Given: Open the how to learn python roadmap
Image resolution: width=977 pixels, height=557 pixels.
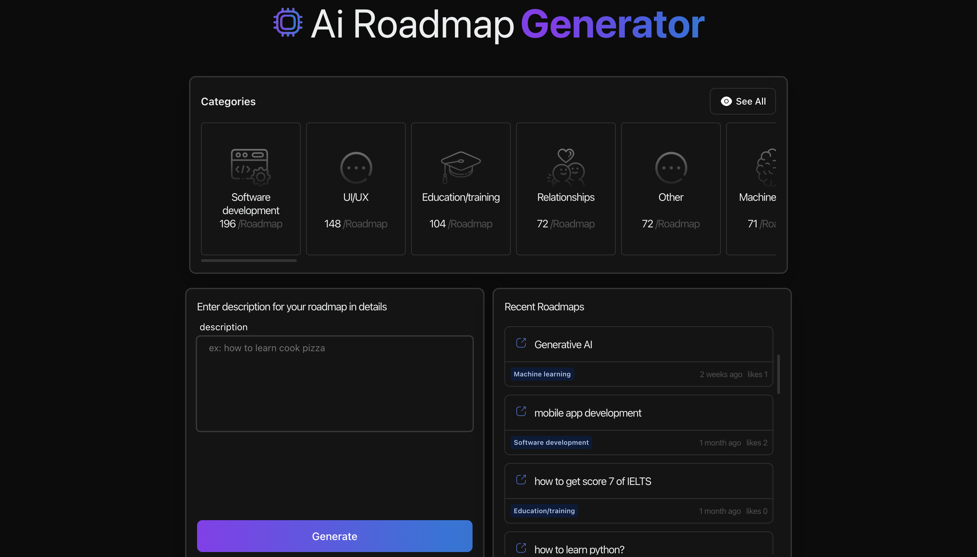Looking at the screenshot, I should point(579,549).
